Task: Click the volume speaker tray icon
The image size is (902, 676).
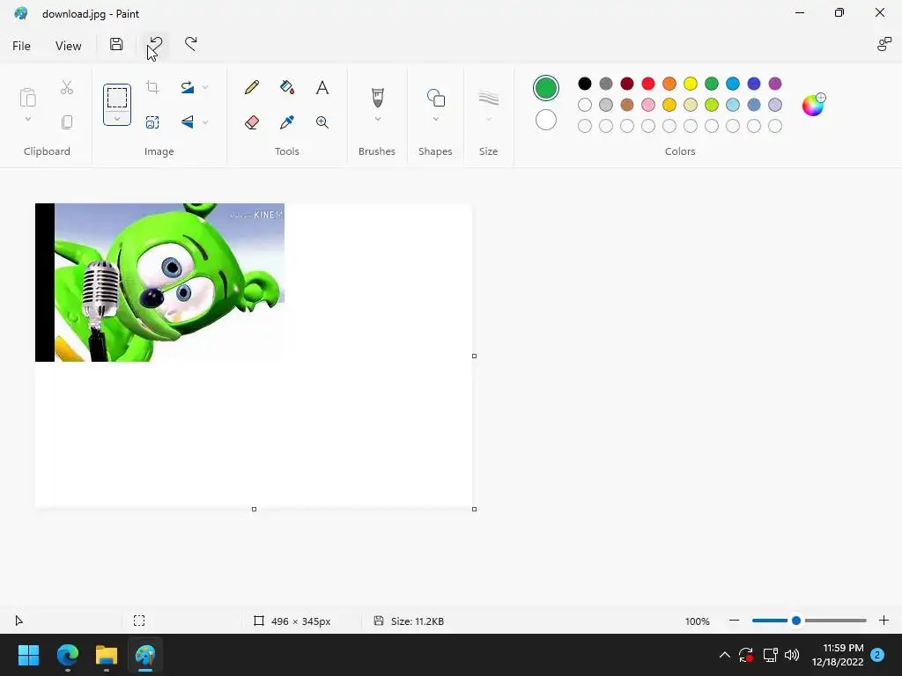Action: click(792, 655)
